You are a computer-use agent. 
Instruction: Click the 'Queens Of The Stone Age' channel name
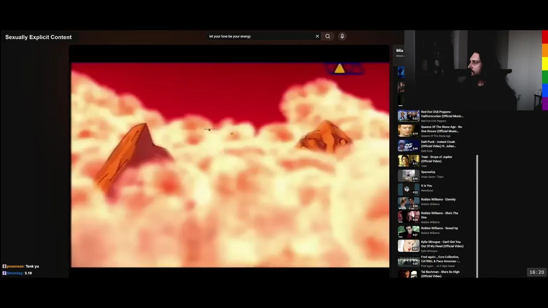coord(436,136)
